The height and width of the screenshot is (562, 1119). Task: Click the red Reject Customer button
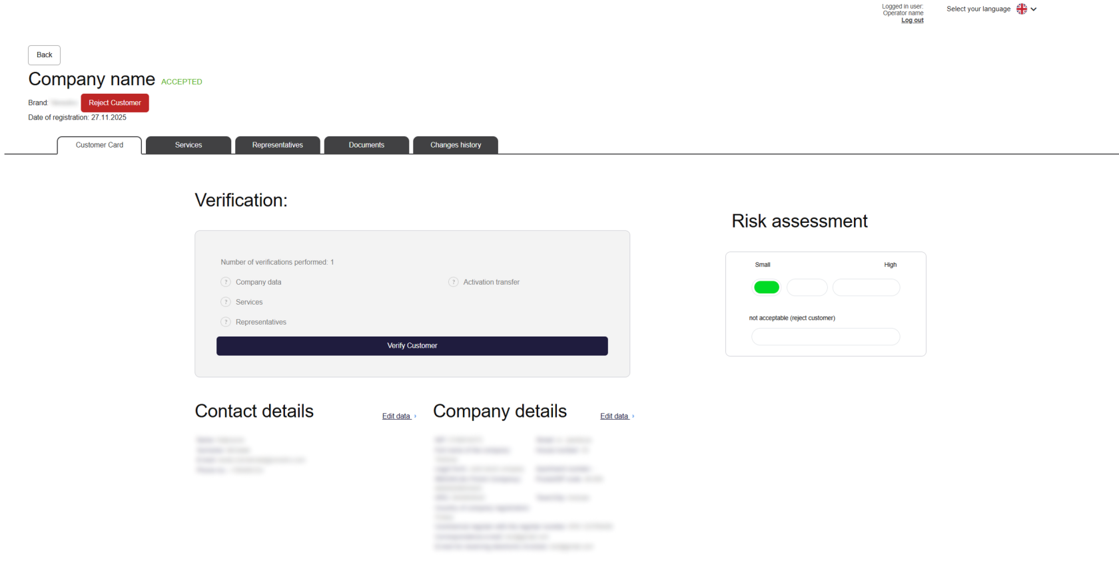pos(115,103)
